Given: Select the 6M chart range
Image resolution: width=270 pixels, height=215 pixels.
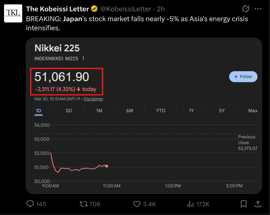Looking at the screenshot, I should (x=130, y=111).
